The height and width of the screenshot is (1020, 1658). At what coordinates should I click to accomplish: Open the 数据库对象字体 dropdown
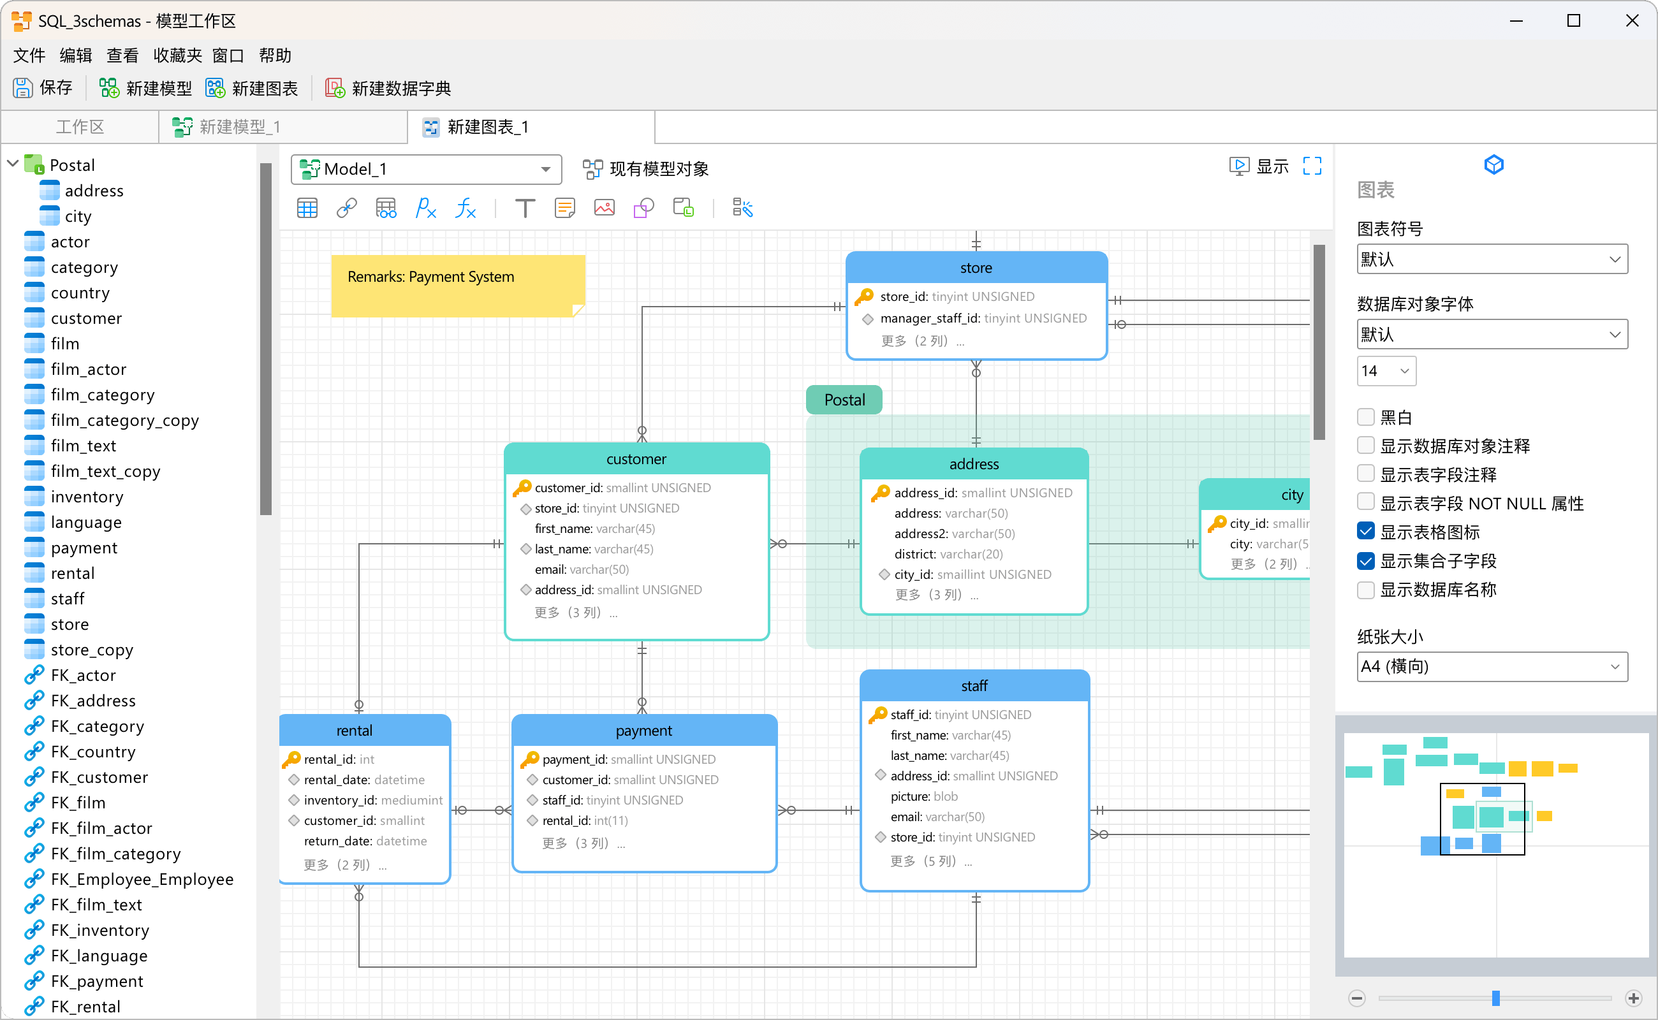pos(1492,335)
